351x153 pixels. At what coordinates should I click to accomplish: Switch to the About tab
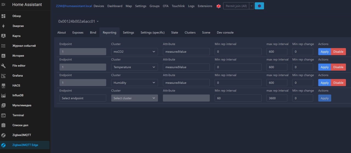point(61,33)
